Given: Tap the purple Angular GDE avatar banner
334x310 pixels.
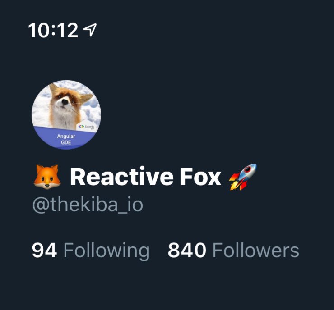Looking at the screenshot, I should tap(66, 139).
